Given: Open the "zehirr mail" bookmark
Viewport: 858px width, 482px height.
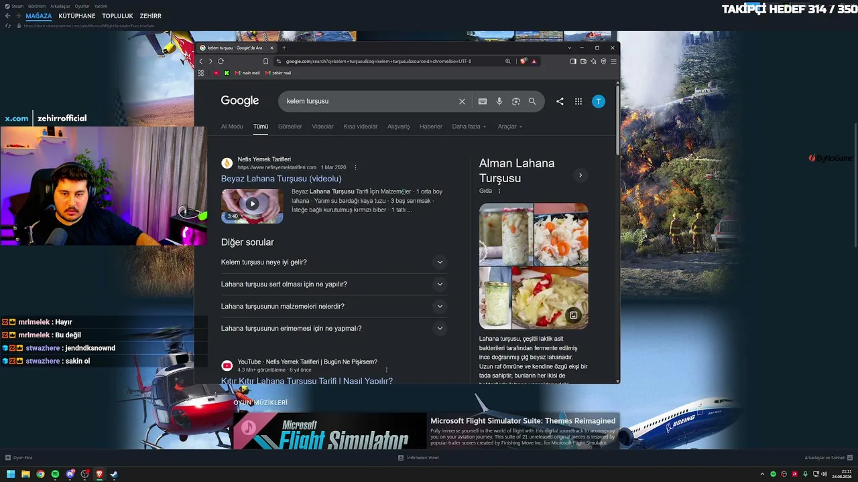Looking at the screenshot, I should click(x=278, y=73).
